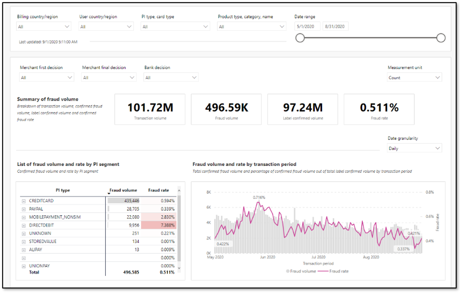
Task: Expand the MOBILEPAYMENT_NONSIM segment row
Action: (x=24, y=217)
